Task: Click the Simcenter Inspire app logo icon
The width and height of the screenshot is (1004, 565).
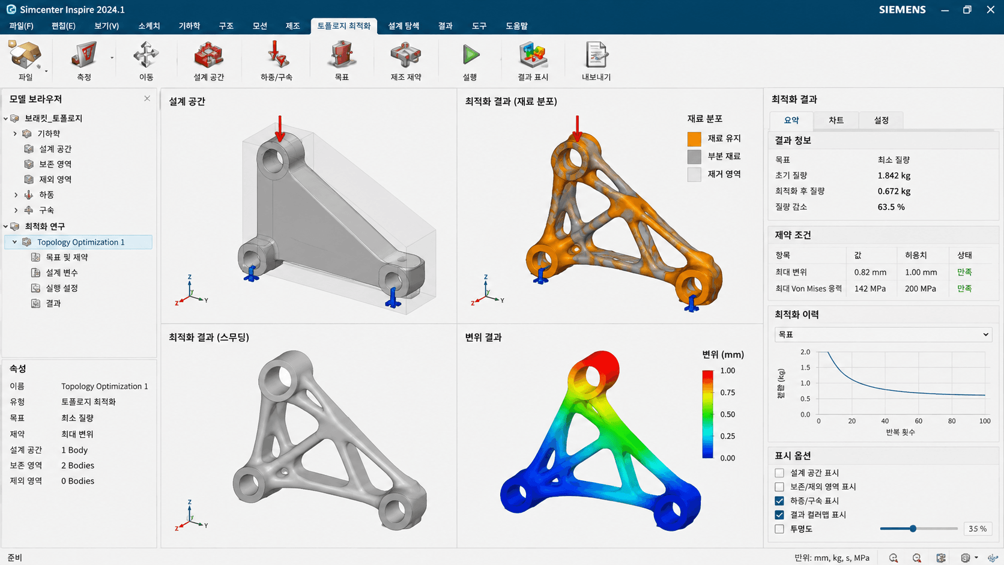Action: (11, 10)
